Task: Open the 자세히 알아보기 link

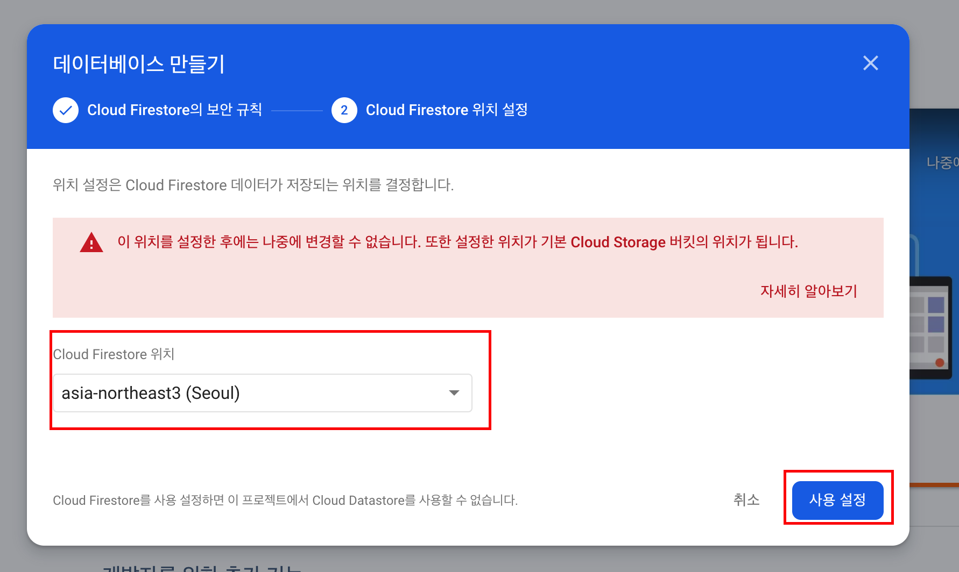Action: (x=808, y=291)
